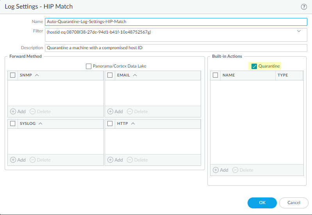This screenshot has width=312, height=215.
Task: Tick the select-all checkbox in SNMP header
Action: tap(13, 75)
